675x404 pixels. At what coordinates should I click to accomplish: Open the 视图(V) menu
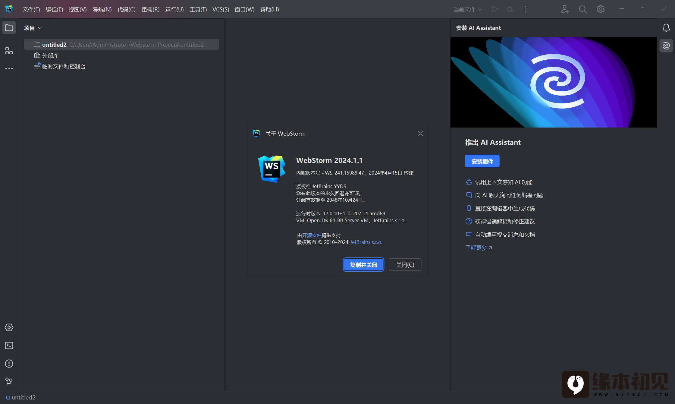click(x=77, y=9)
